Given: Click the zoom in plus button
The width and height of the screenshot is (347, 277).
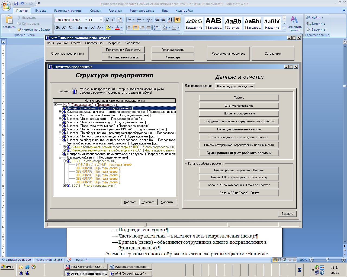Looking at the screenshot, I should pos(343,260).
